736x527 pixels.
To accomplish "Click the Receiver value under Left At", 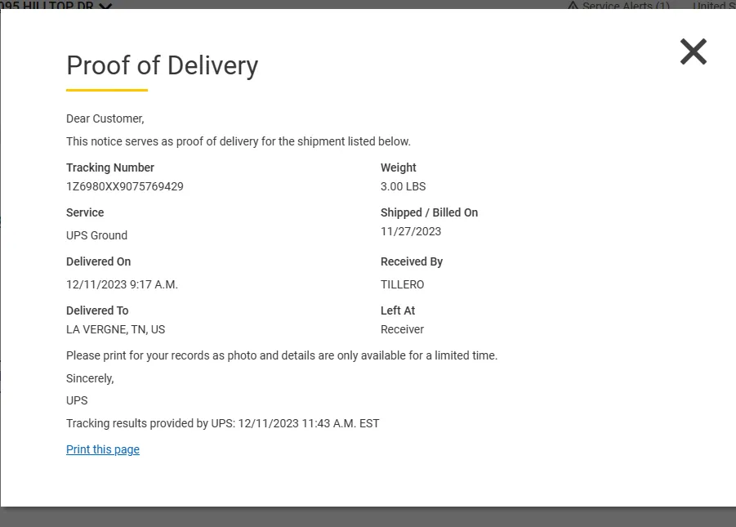I will tap(402, 329).
